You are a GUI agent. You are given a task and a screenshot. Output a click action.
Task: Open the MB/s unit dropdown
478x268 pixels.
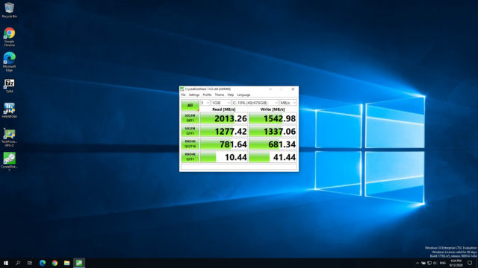coord(288,103)
